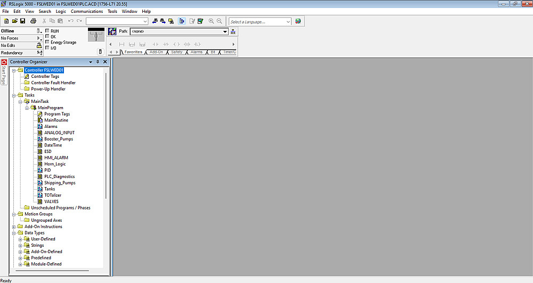Open the Communications menu
Screen dimensions: 533x283
87,11
